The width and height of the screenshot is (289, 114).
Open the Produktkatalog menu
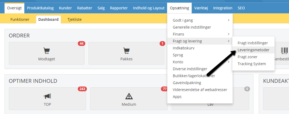[40, 8]
